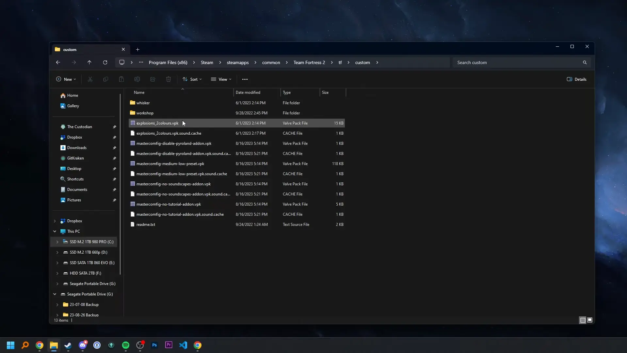Add a new File Explorer tab
Screen dimensions: 627x353
click(138, 50)
